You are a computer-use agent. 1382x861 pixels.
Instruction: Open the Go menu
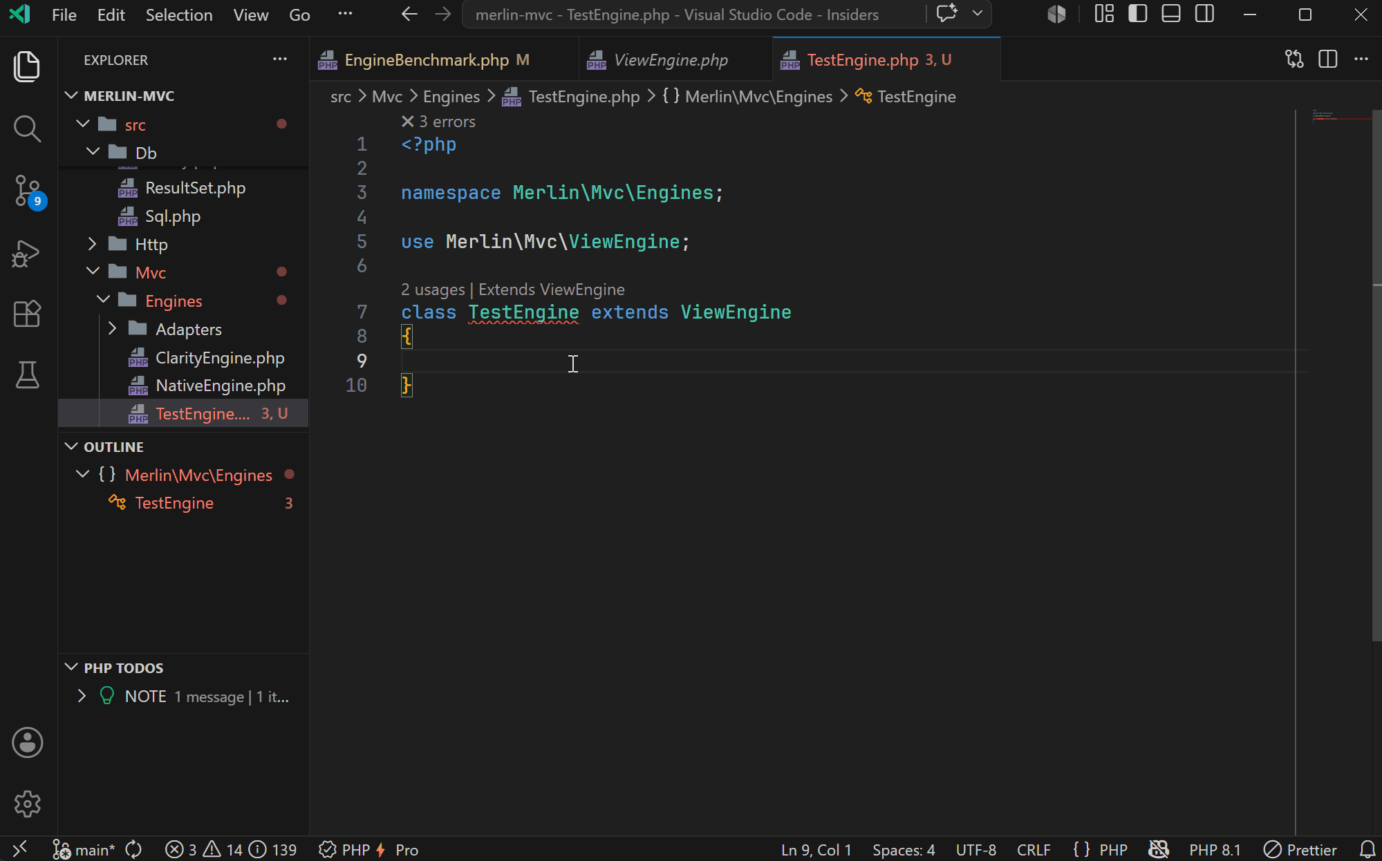click(x=299, y=15)
